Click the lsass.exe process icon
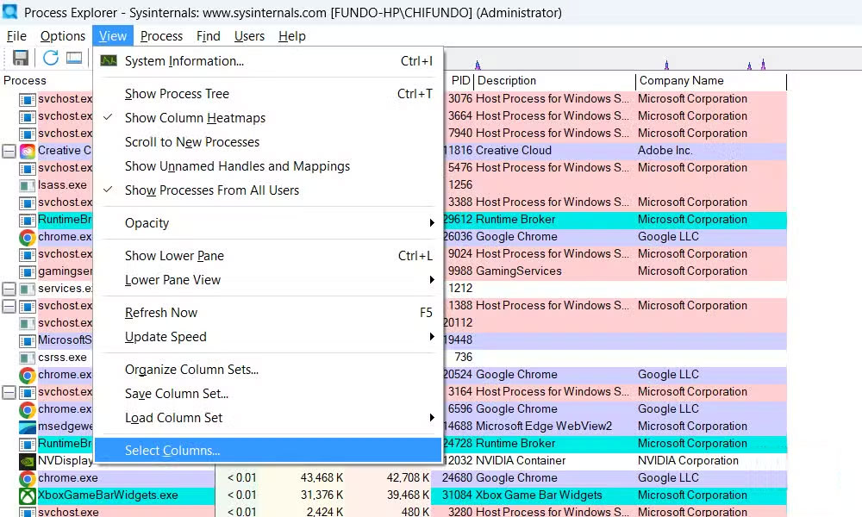This screenshot has height=517, width=862. click(x=27, y=185)
